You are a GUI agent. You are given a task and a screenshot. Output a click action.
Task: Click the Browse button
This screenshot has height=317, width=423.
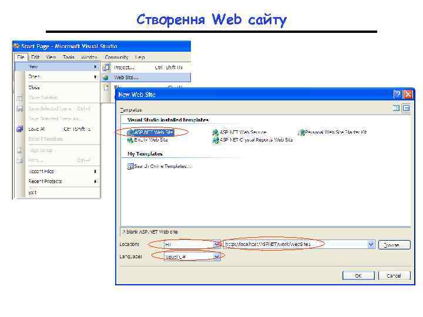[394, 245]
